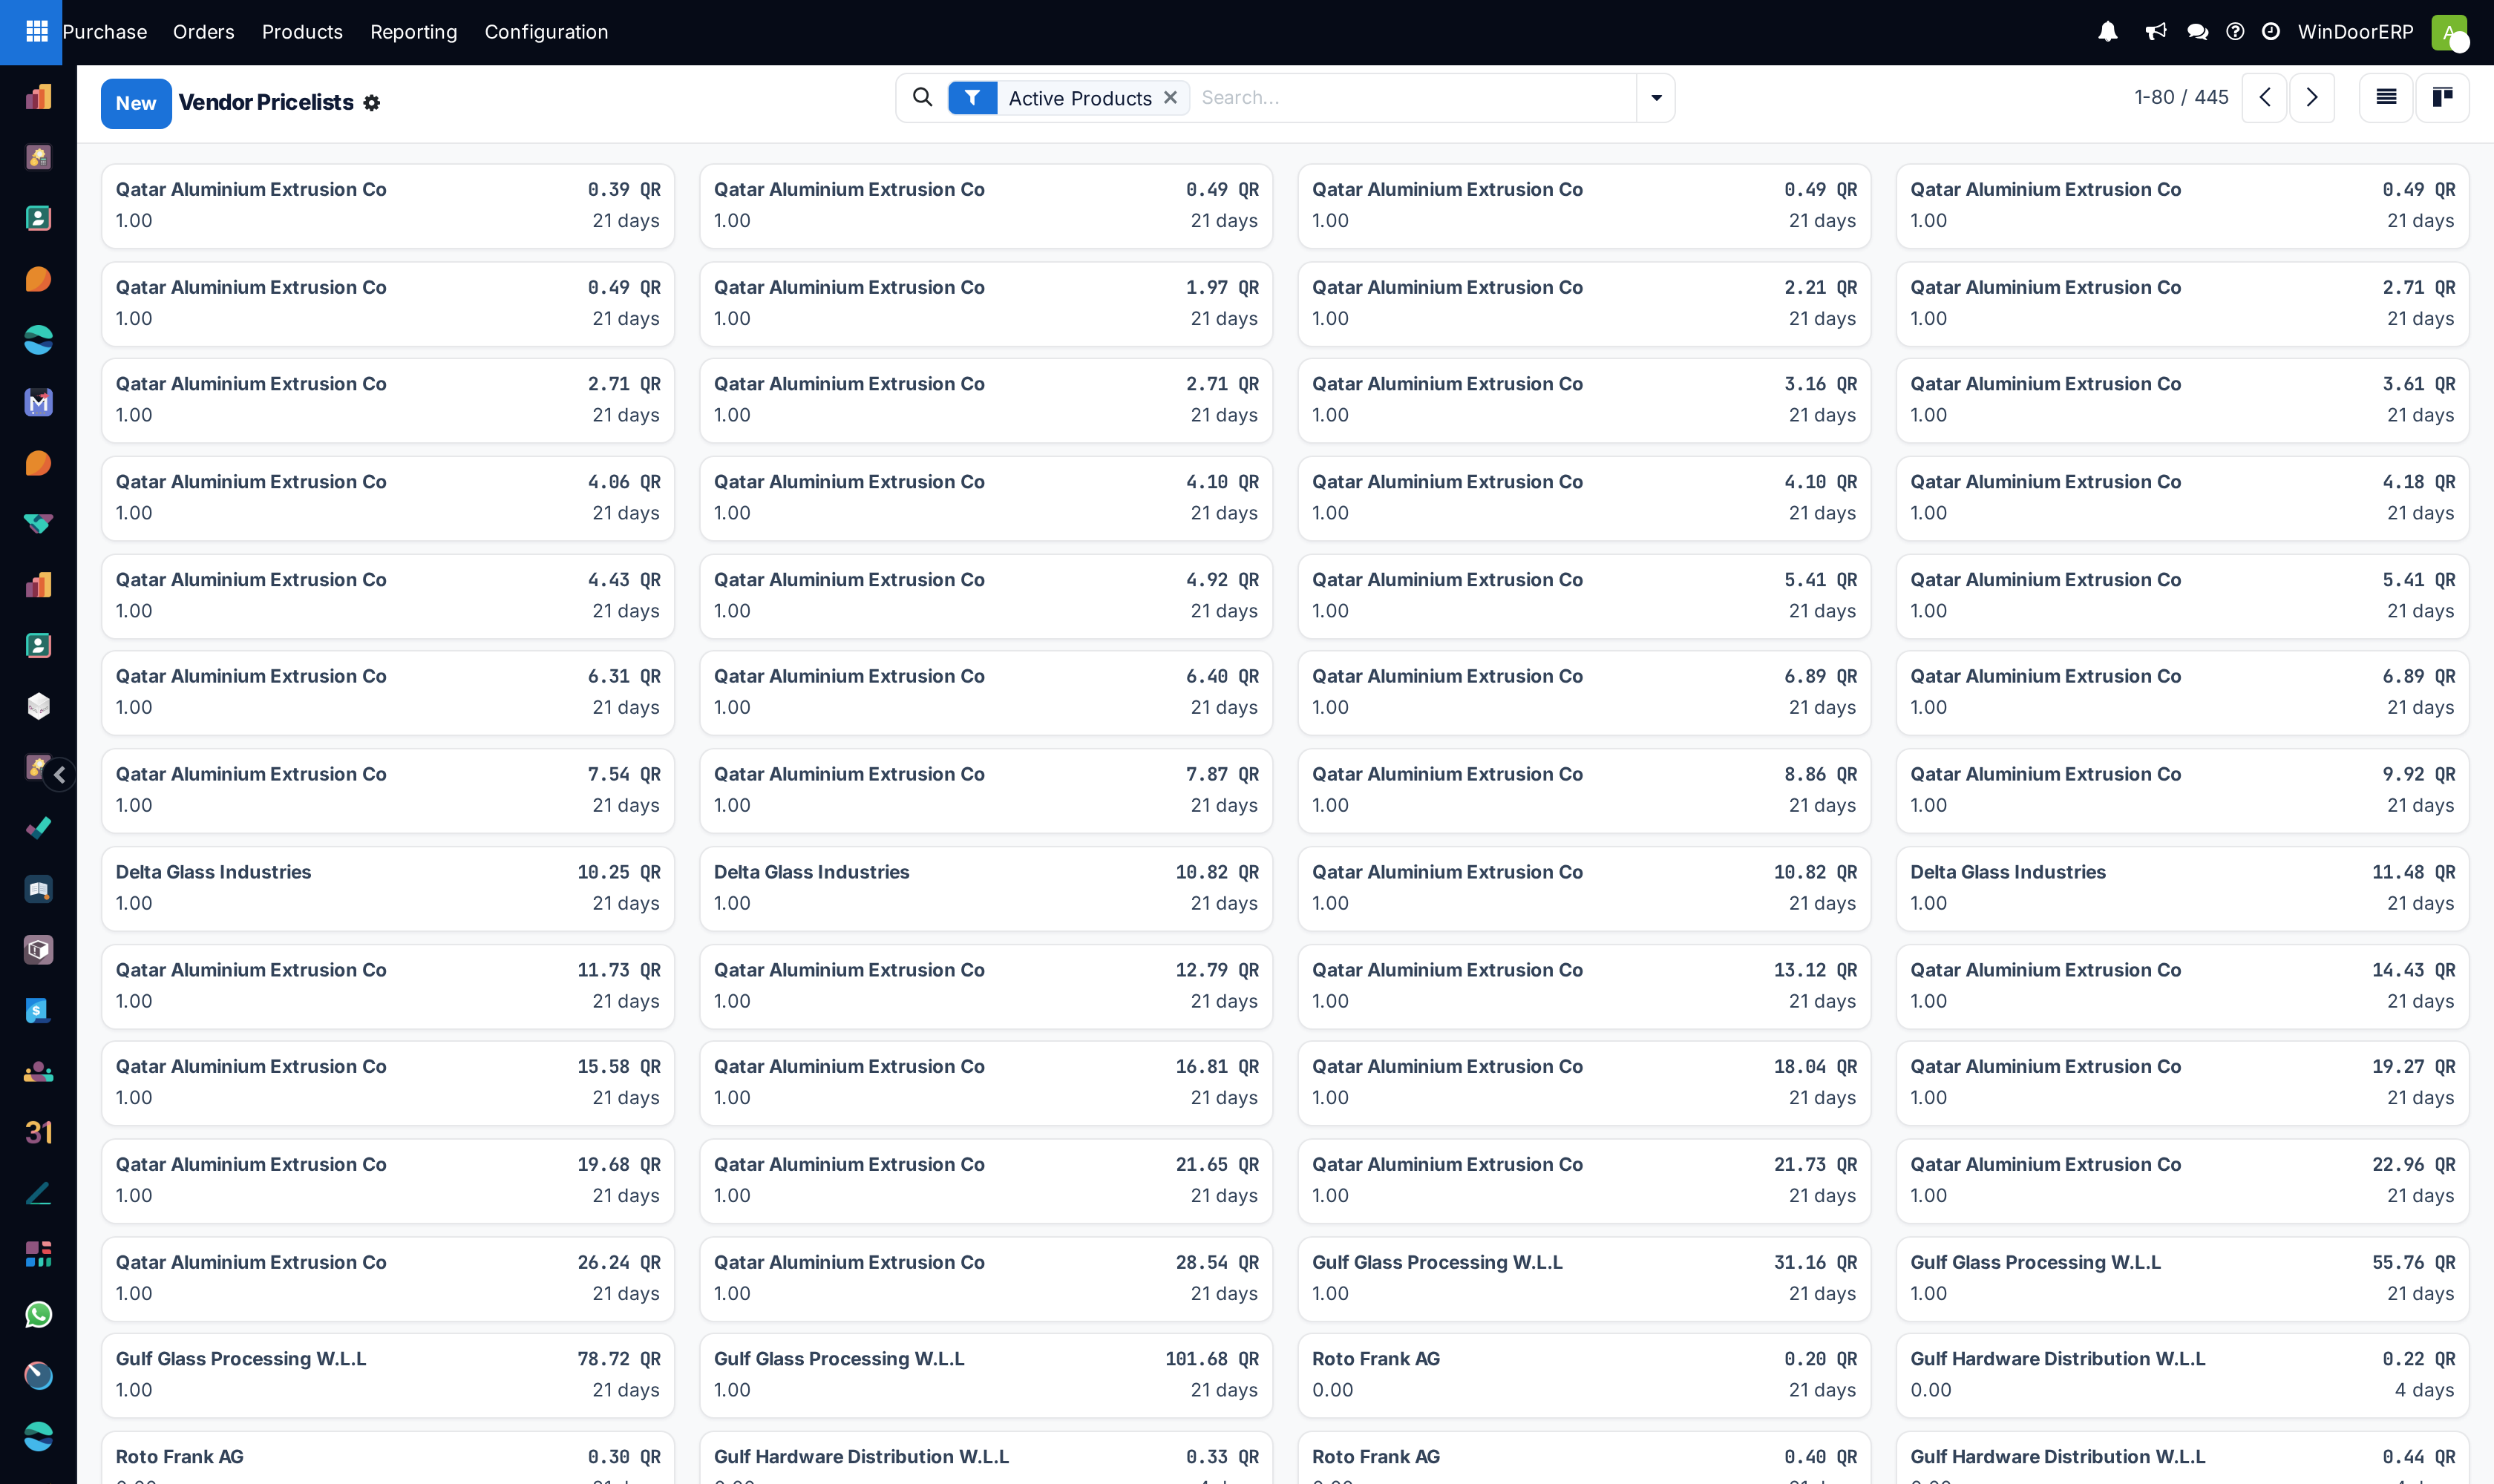Open the checkmark app in sidebar
This screenshot has height=1484, width=2494.
pos(38,828)
